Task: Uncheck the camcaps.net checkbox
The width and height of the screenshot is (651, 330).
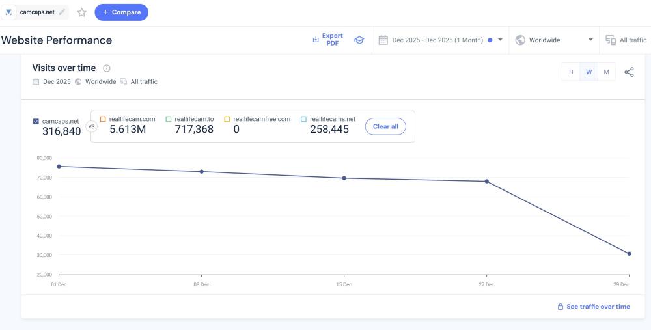Action: point(36,120)
